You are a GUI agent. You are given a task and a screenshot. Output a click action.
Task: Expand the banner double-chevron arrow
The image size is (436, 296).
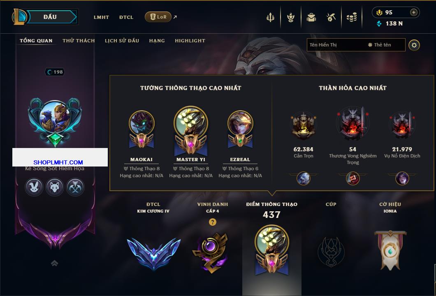point(54,263)
